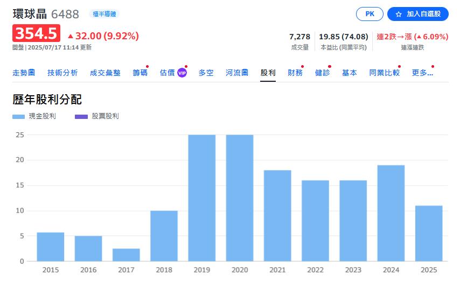Click the 環球晶 stock name
Viewport: 460px width, 282px height.
[x=30, y=14]
